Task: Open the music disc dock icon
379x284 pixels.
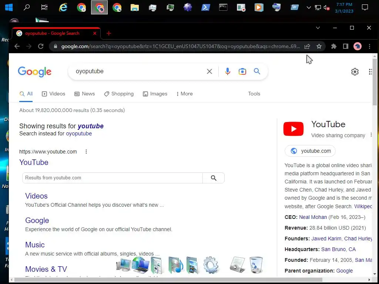Action: coord(175,265)
